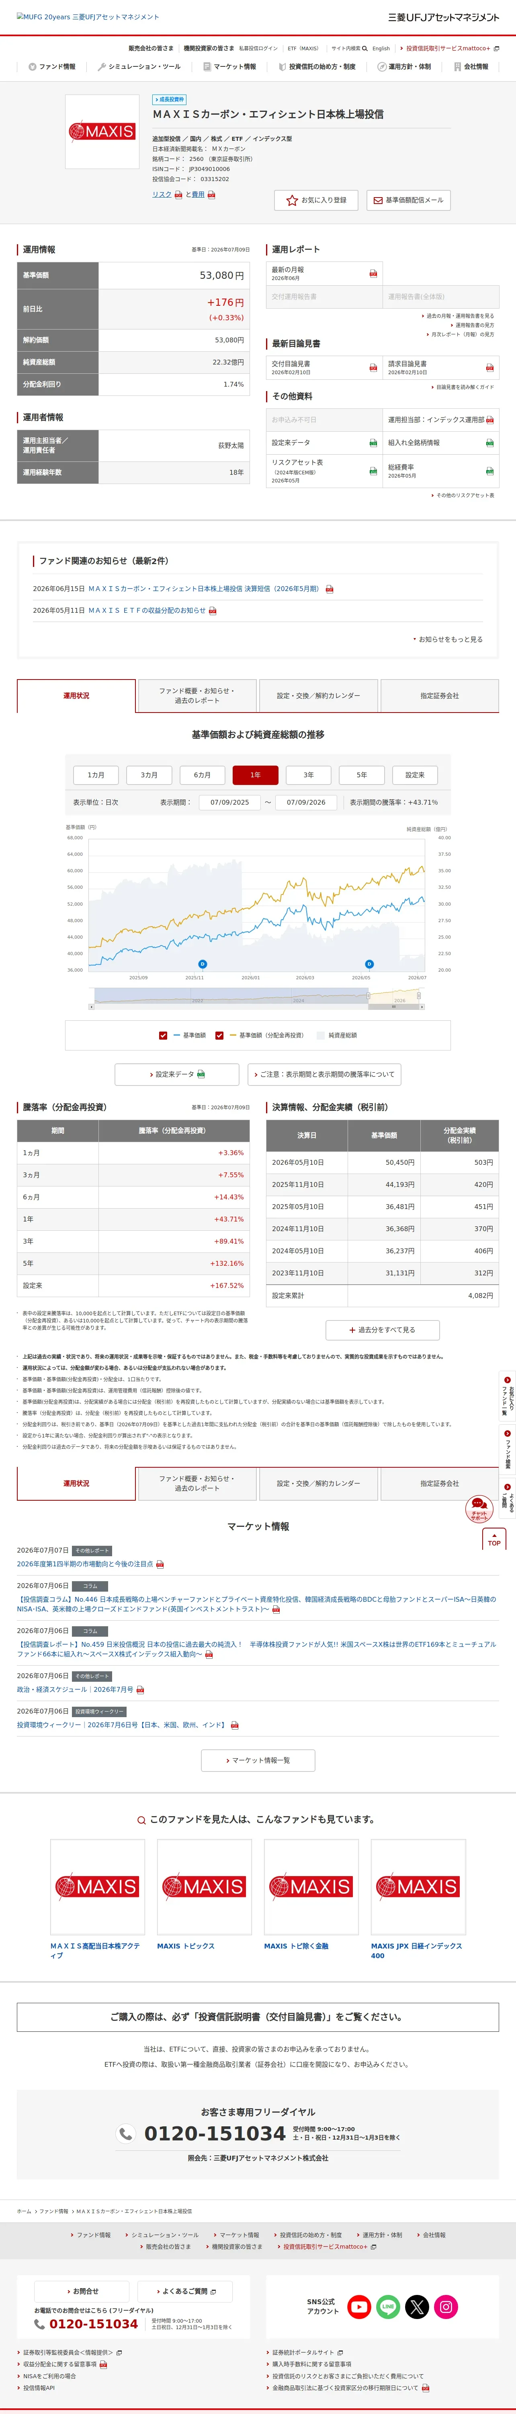Open the ファンド情報 top navigation menu
This screenshot has width=516, height=2414.
[x=52, y=66]
